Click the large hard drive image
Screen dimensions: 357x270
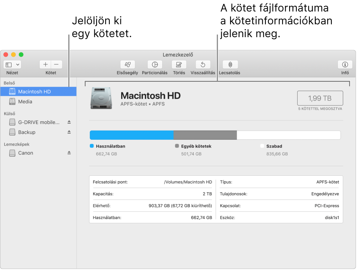(101, 98)
